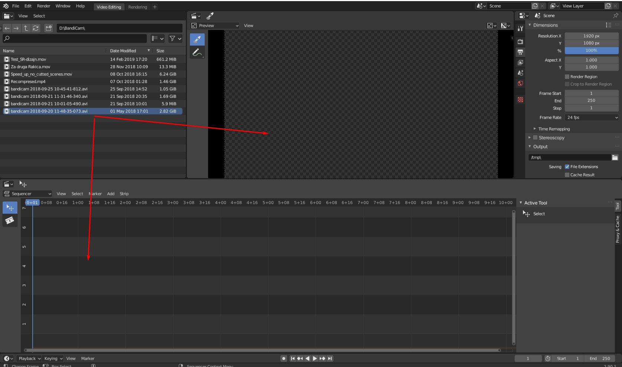622x367 pixels.
Task: Select the Blade tool in sequencer
Action: point(10,220)
